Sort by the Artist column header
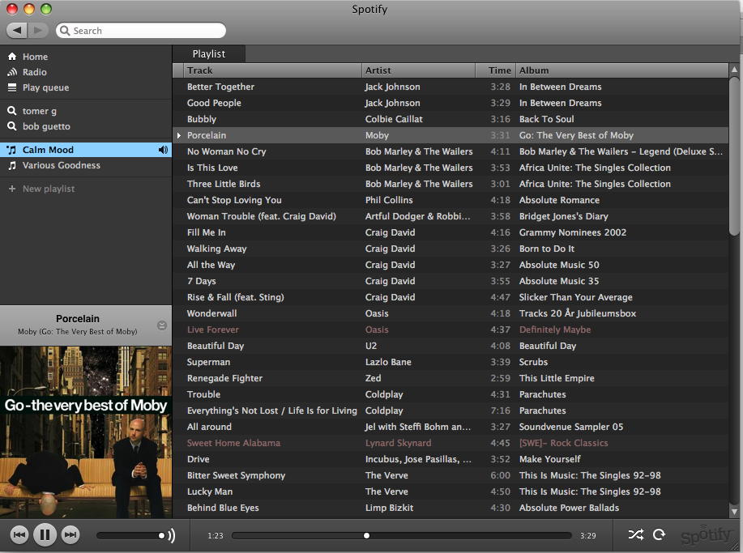 418,70
